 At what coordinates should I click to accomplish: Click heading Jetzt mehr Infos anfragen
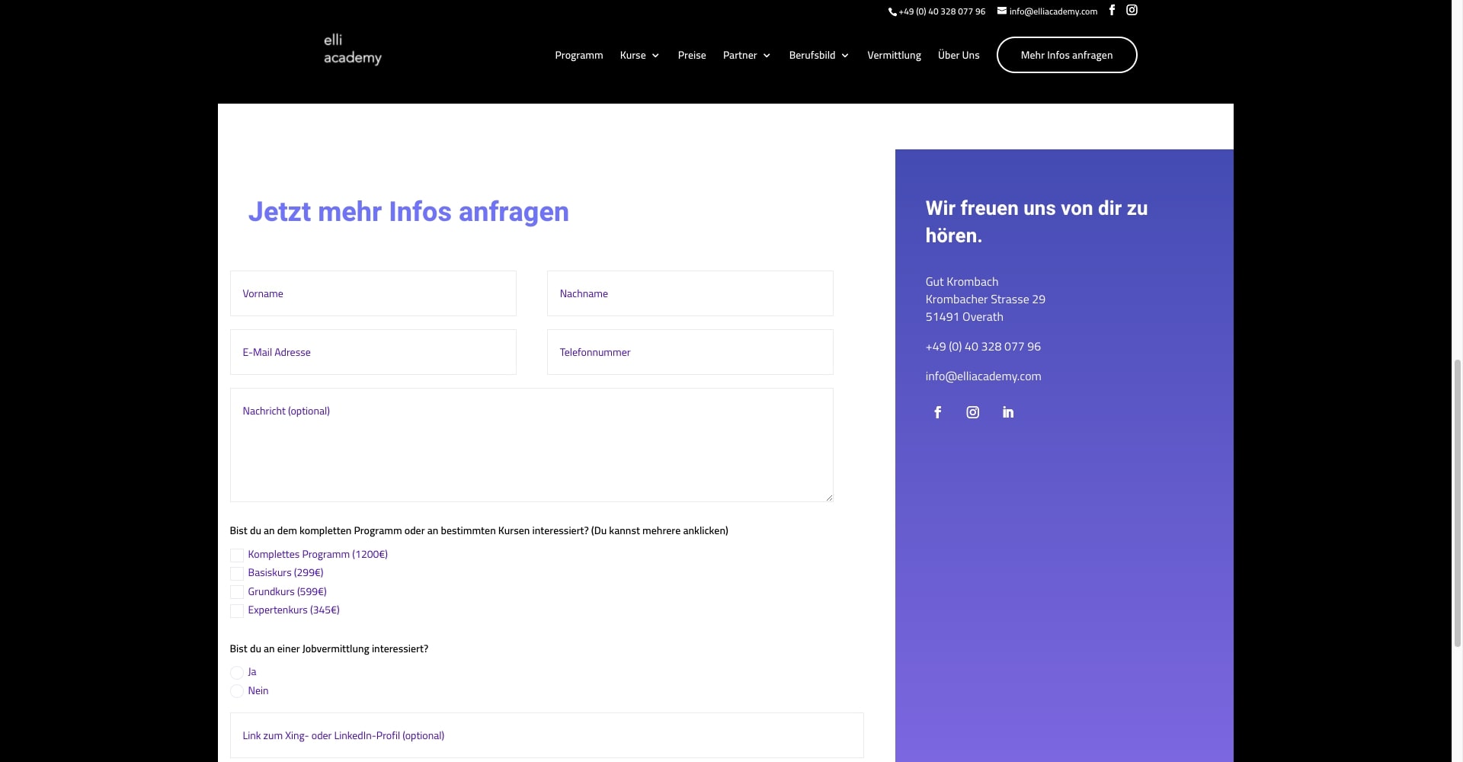[x=408, y=212]
